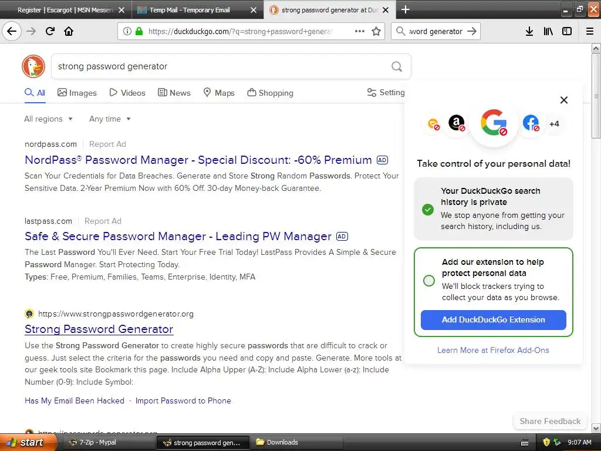The image size is (601, 451).
Task: Click Has My Email Been Hacked link
Action: click(75, 400)
